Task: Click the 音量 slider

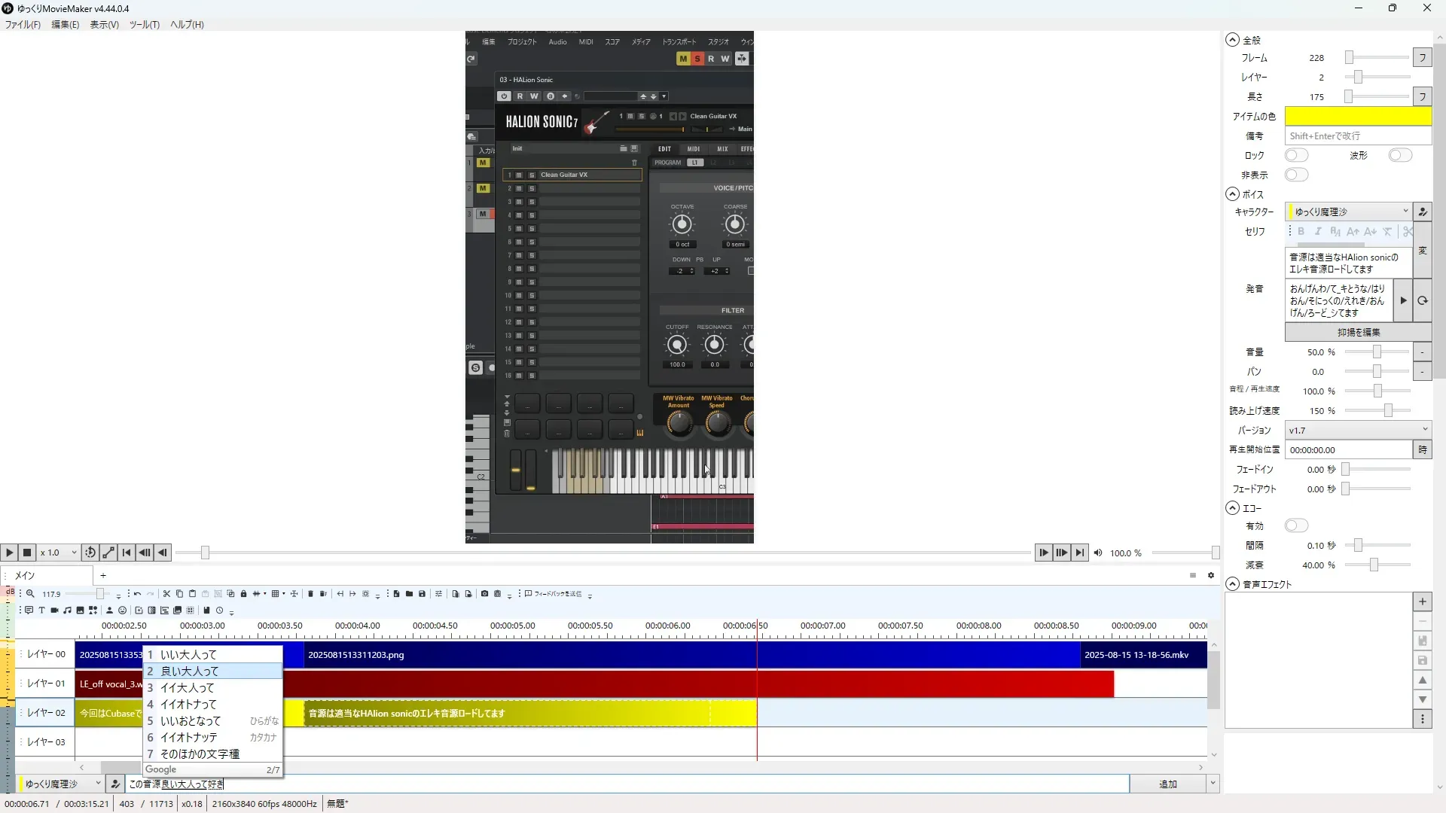Action: 1376,352
